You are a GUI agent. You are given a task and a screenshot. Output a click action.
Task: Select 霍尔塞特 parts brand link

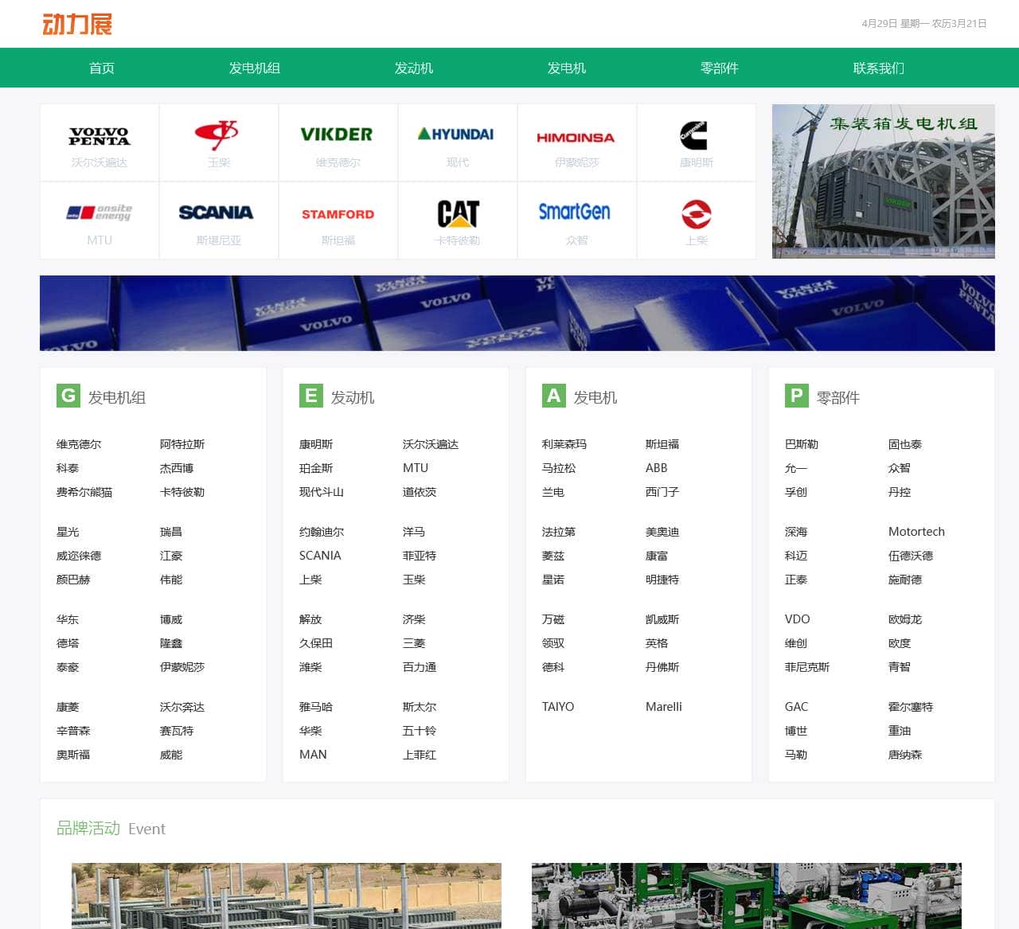[x=911, y=707]
